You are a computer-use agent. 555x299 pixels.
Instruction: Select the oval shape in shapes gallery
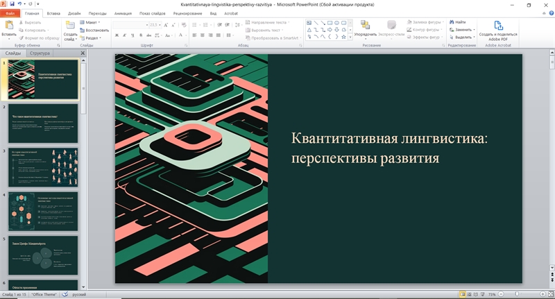click(336, 23)
